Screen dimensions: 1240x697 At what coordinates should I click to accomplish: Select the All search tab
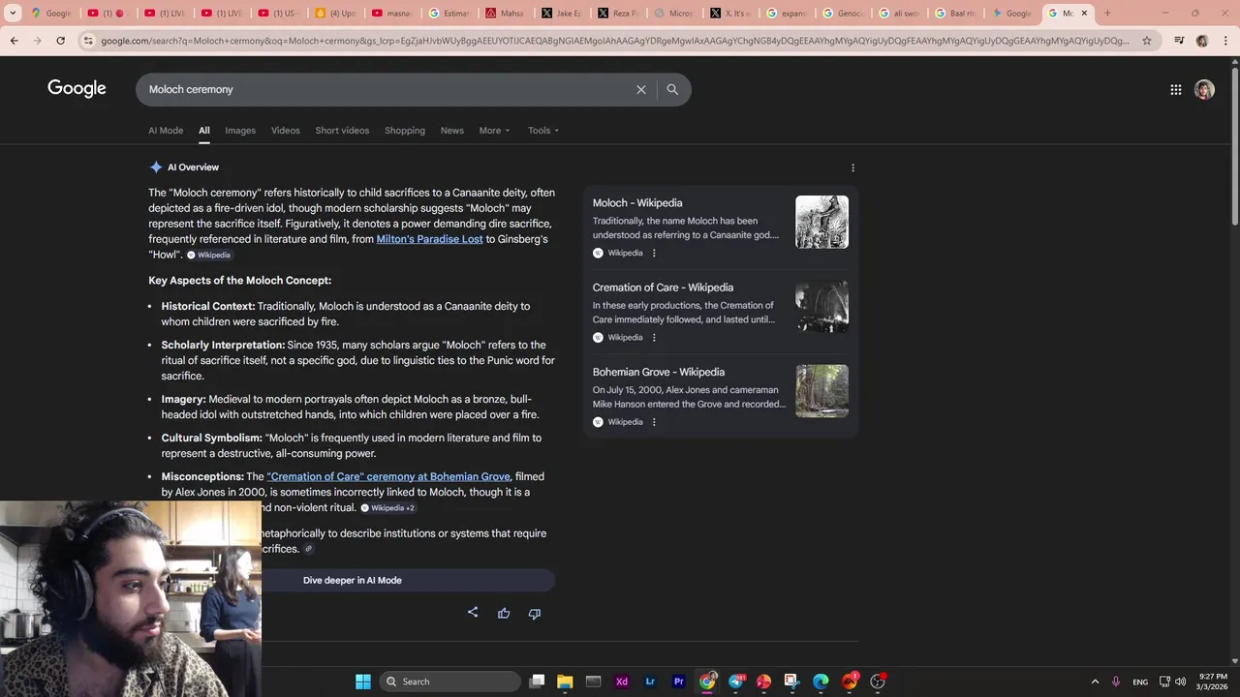click(x=204, y=131)
